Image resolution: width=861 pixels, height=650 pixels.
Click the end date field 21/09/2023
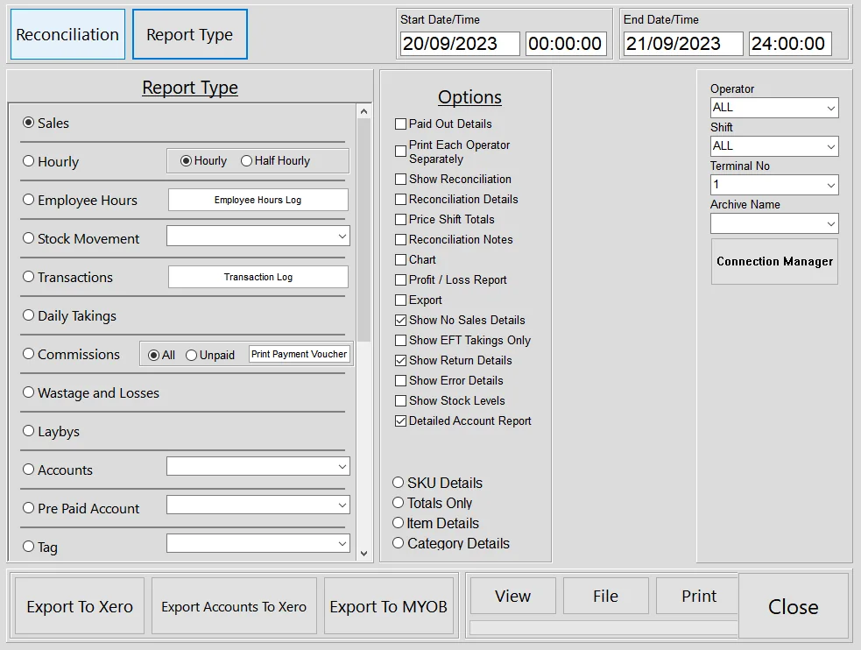(x=683, y=44)
